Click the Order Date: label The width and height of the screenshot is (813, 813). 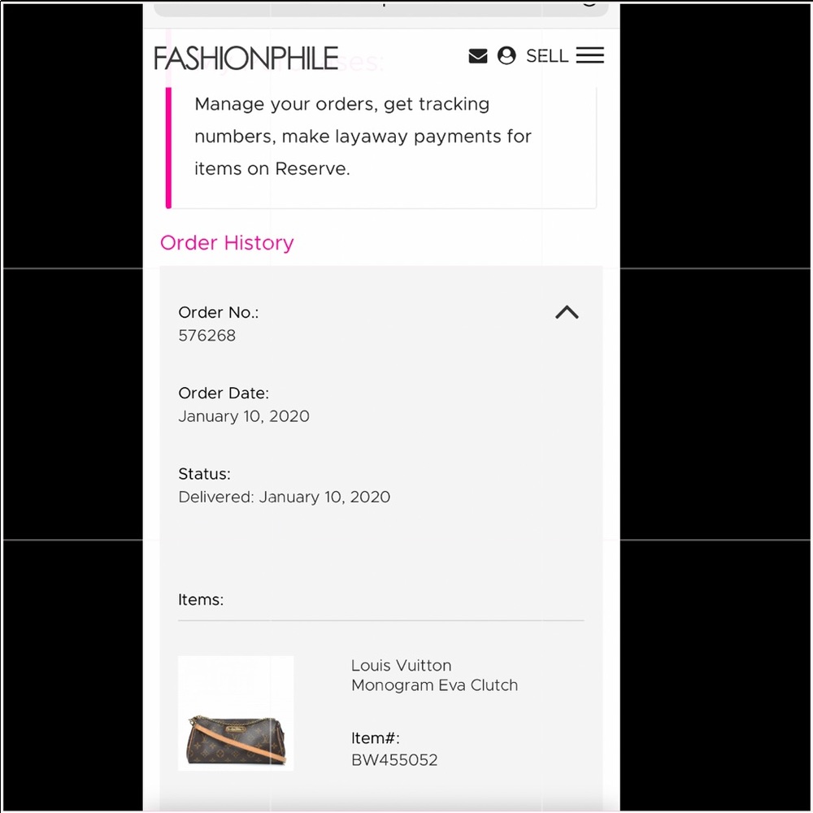pyautogui.click(x=224, y=393)
